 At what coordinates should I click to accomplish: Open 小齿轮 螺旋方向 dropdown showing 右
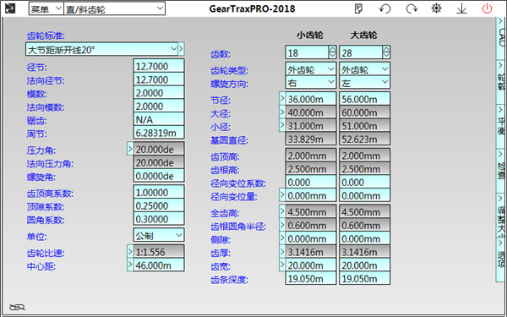pos(310,83)
